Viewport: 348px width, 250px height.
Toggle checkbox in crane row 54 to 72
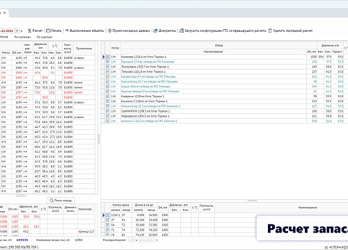[108, 225]
